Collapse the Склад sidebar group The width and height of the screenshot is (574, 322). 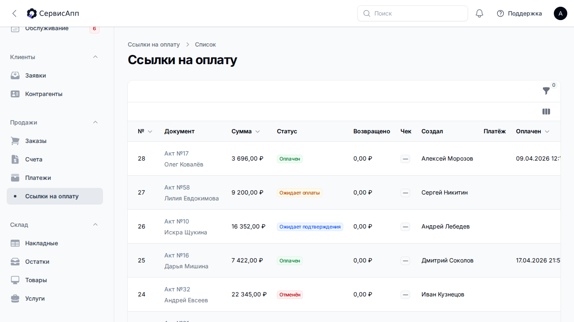click(x=95, y=225)
